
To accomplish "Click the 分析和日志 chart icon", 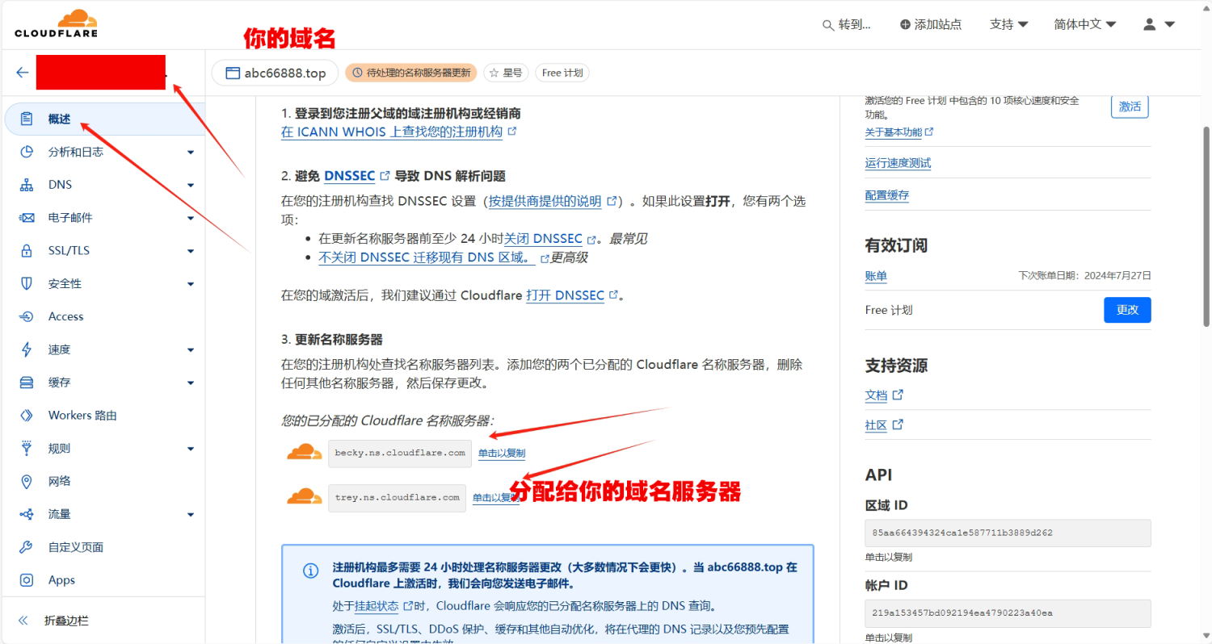I will pyautogui.click(x=27, y=152).
